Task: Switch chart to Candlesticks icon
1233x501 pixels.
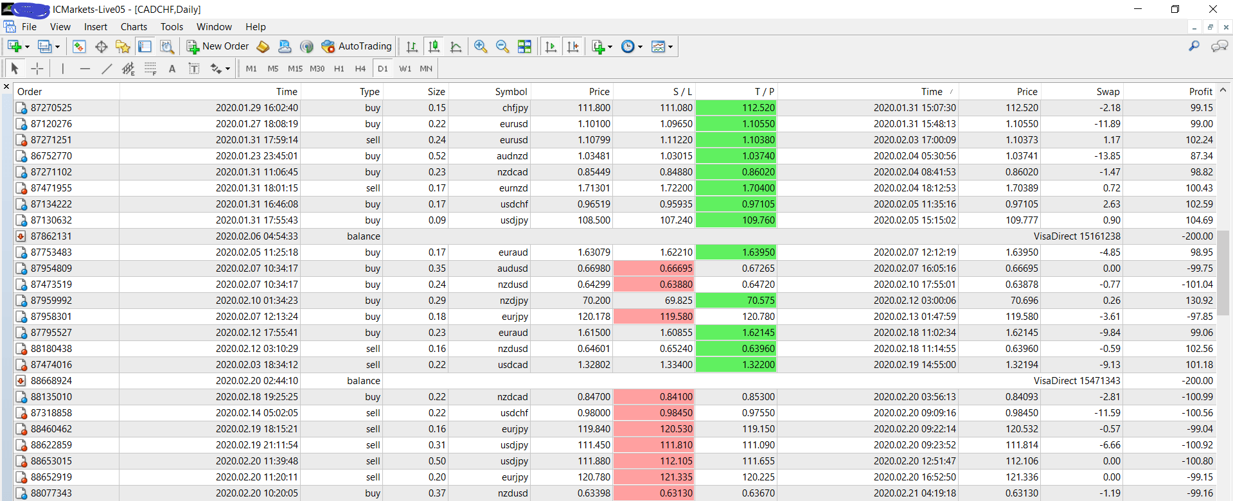Action: 434,46
